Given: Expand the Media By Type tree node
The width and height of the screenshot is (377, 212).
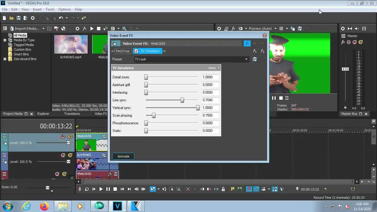Looking at the screenshot, I should coord(5,40).
